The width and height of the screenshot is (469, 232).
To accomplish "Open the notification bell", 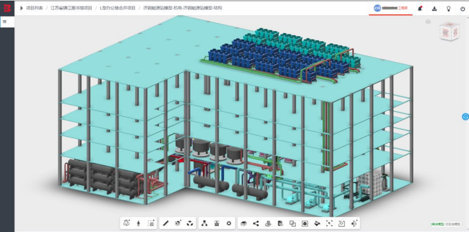I will click(x=420, y=8).
